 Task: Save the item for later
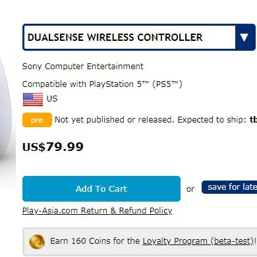click(229, 187)
